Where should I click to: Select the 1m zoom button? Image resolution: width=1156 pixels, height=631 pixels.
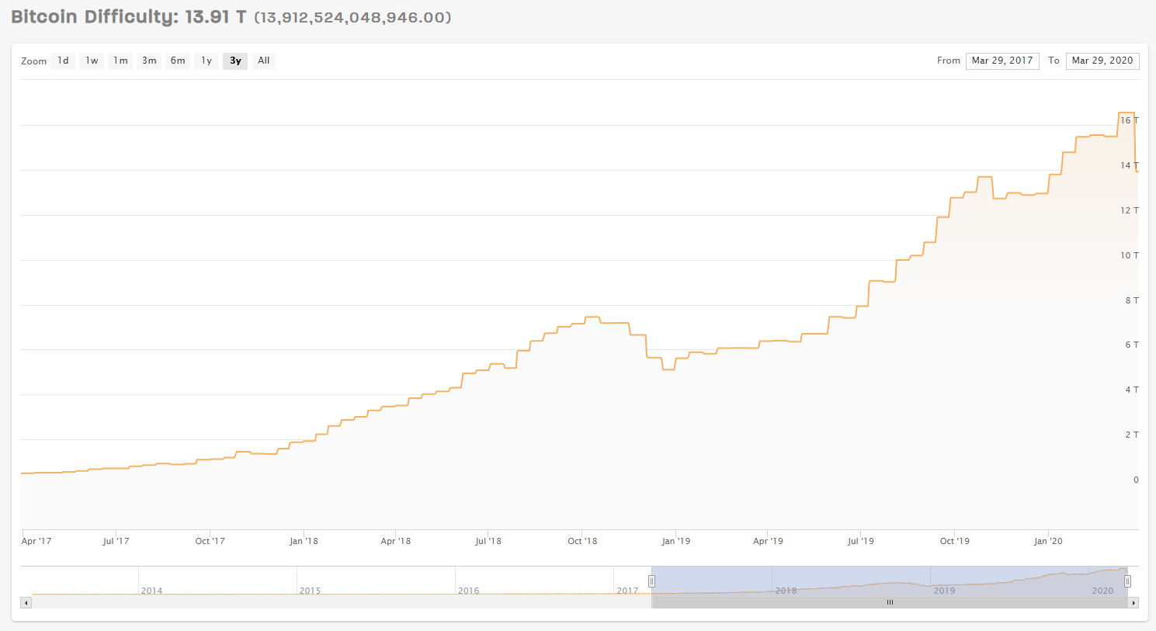coord(120,61)
